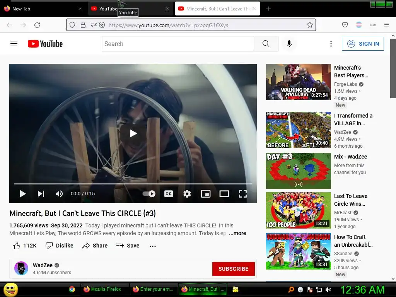Viewport: 396px width, 297px height.
Task: Click system tray volume speaker
Action: 328,290
